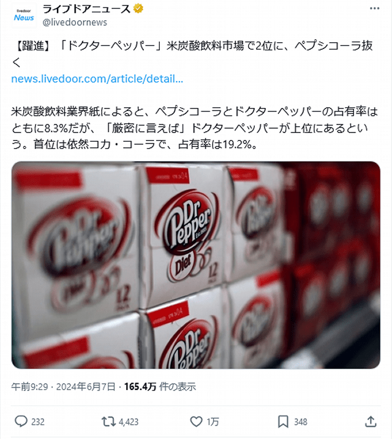392x439 pixels.
Task: Click the 232 replies count
Action: [x=38, y=422]
